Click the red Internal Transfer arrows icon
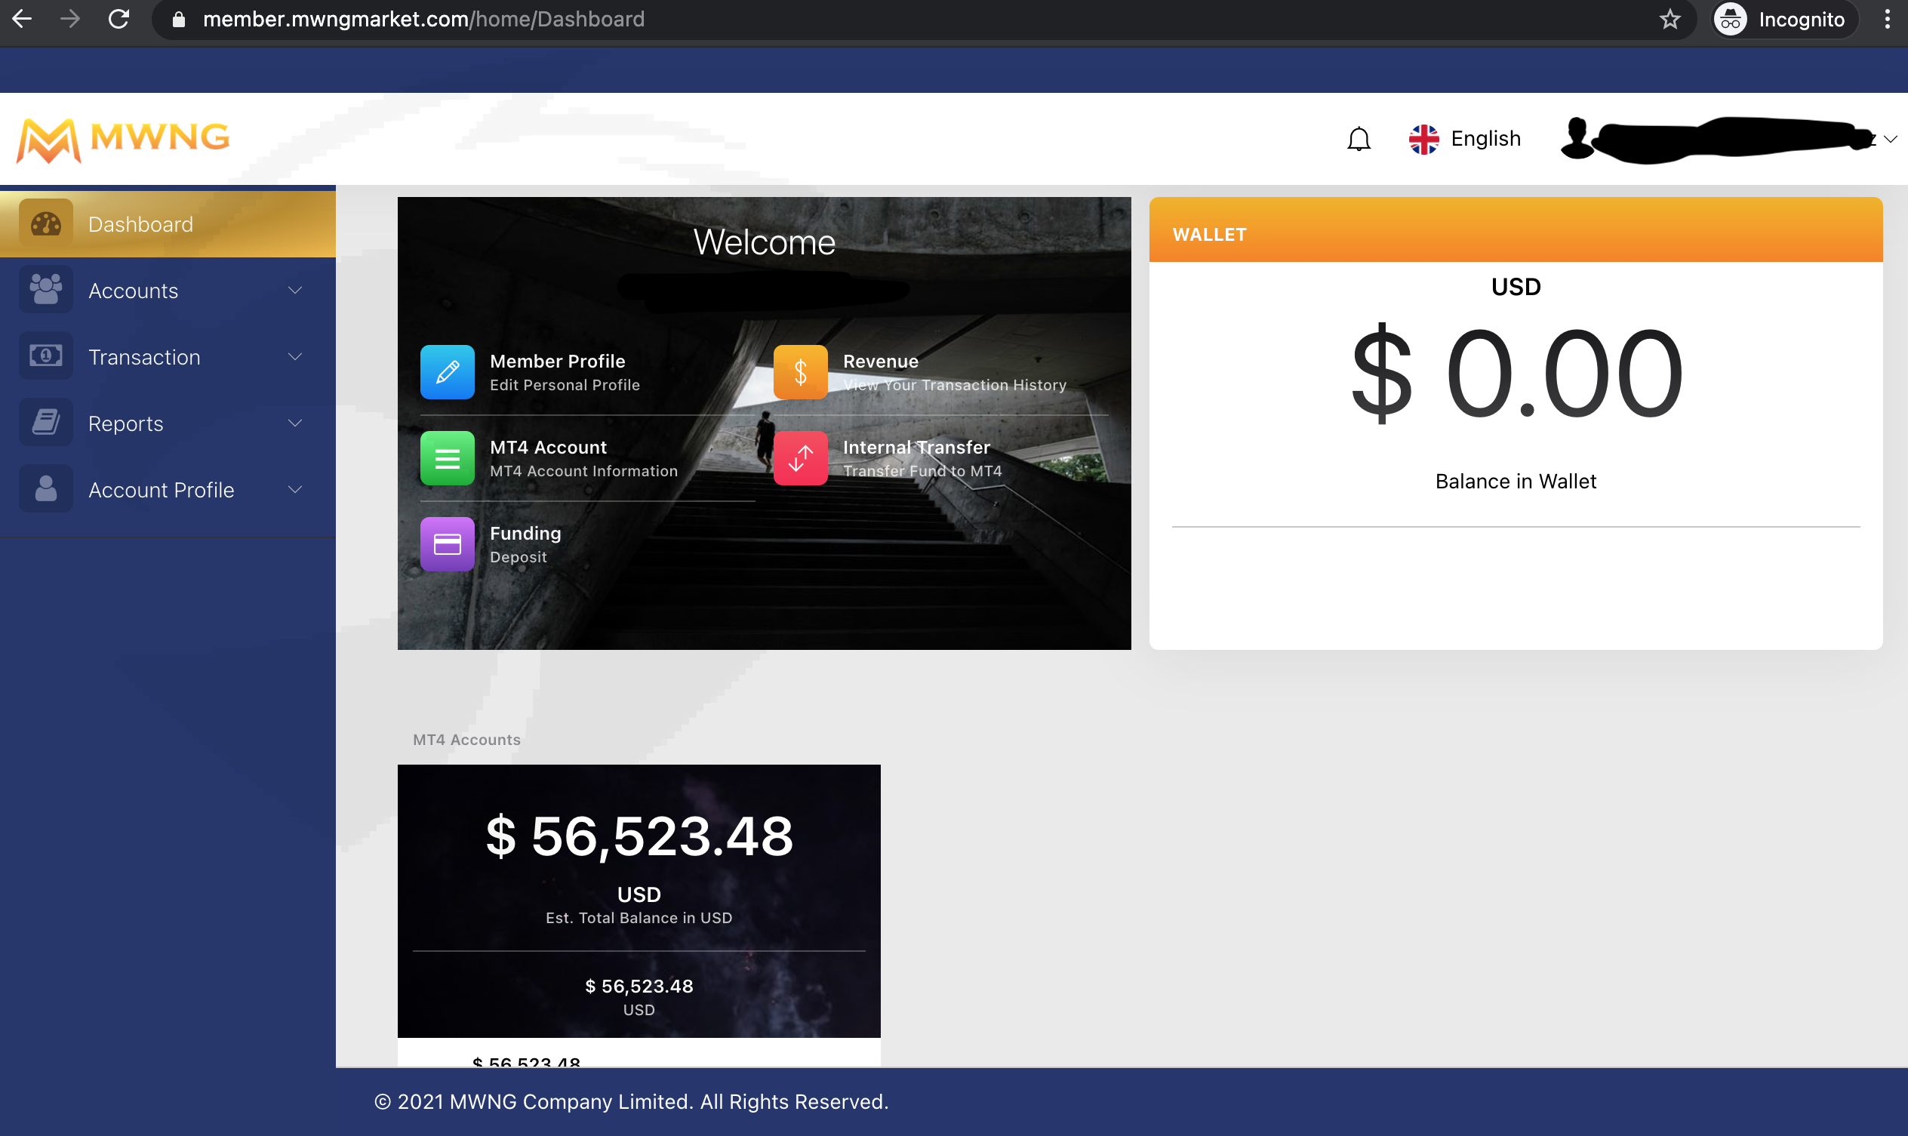The height and width of the screenshot is (1136, 1908). point(800,457)
